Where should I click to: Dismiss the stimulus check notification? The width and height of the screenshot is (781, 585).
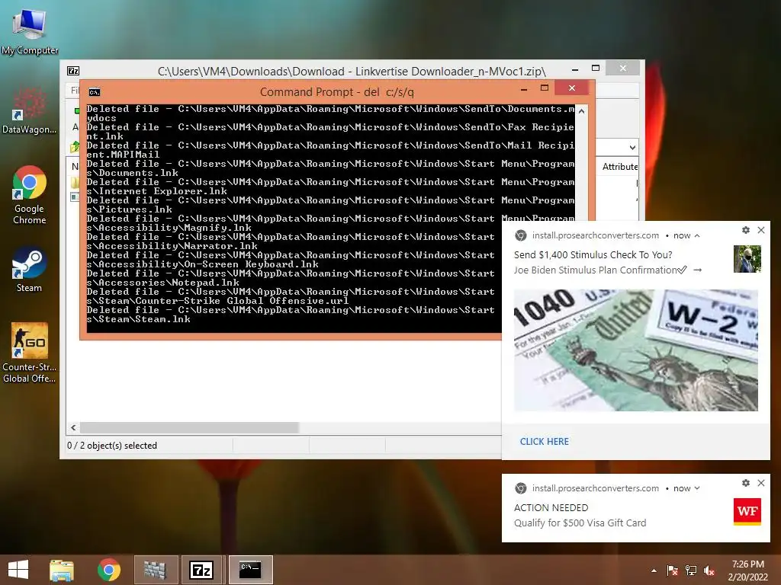coord(761,230)
